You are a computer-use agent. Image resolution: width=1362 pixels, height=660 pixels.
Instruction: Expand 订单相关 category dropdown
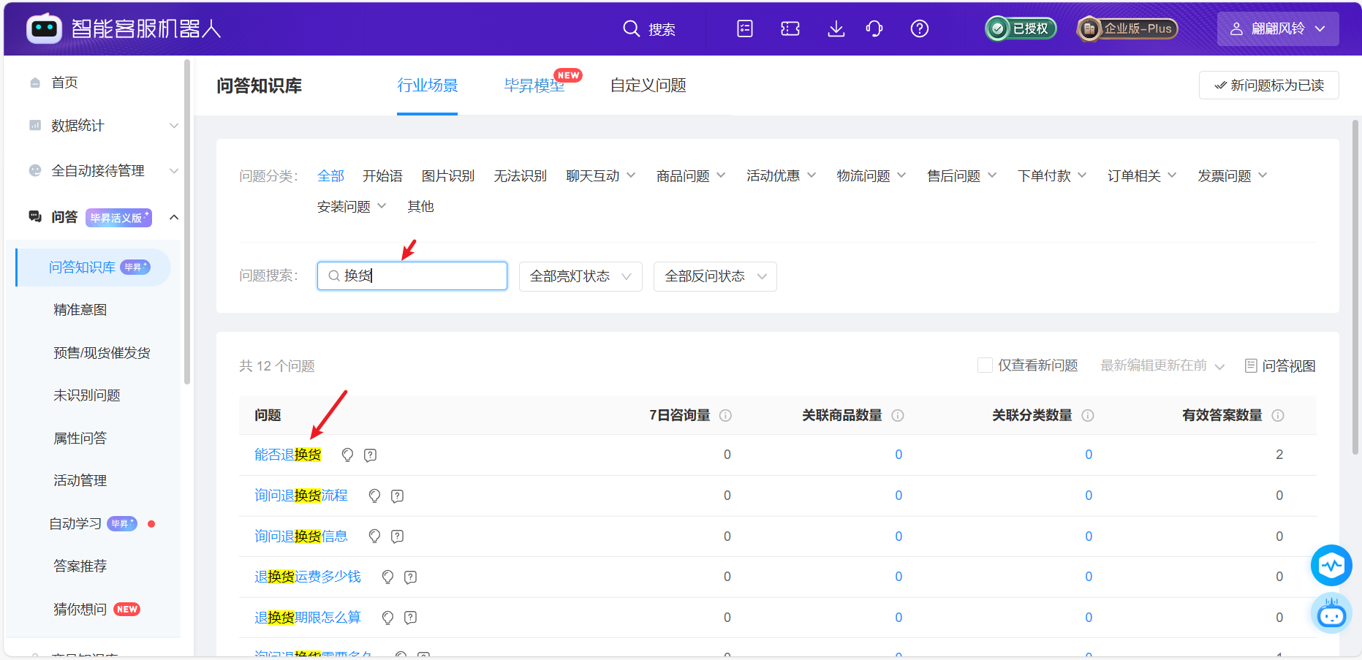(1142, 176)
